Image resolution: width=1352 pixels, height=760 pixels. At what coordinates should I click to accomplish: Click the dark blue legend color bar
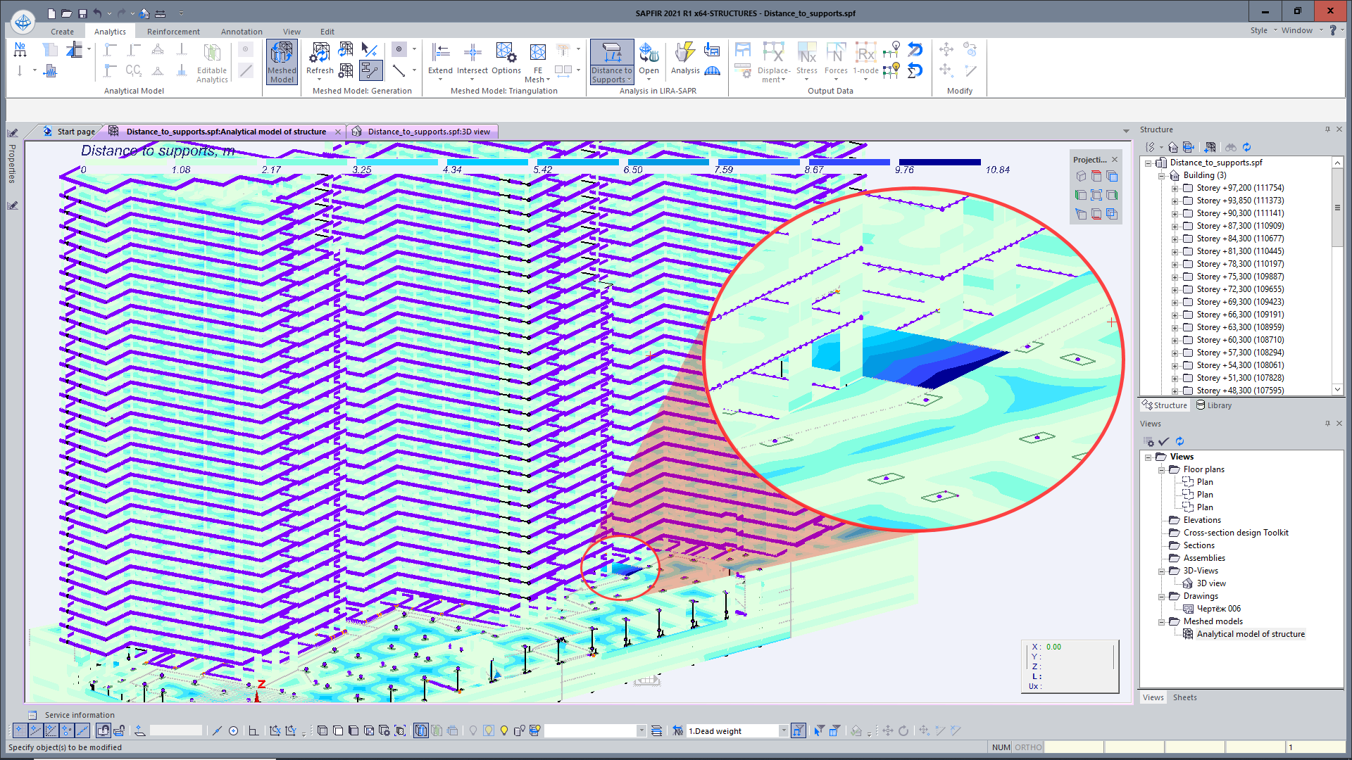coord(939,162)
